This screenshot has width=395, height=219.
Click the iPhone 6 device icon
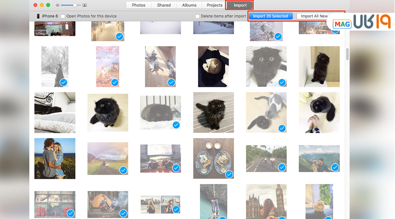(x=39, y=16)
